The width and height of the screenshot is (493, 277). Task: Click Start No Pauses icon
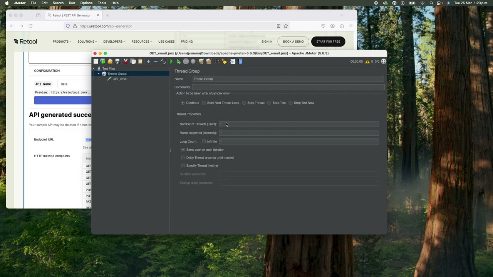point(178,62)
